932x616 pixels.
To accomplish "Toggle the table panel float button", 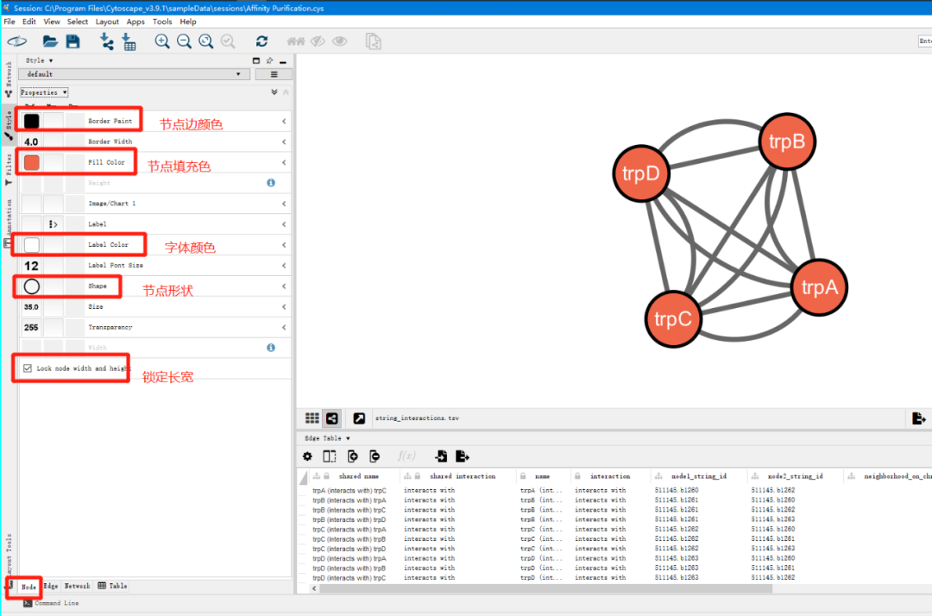I will pos(359,418).
